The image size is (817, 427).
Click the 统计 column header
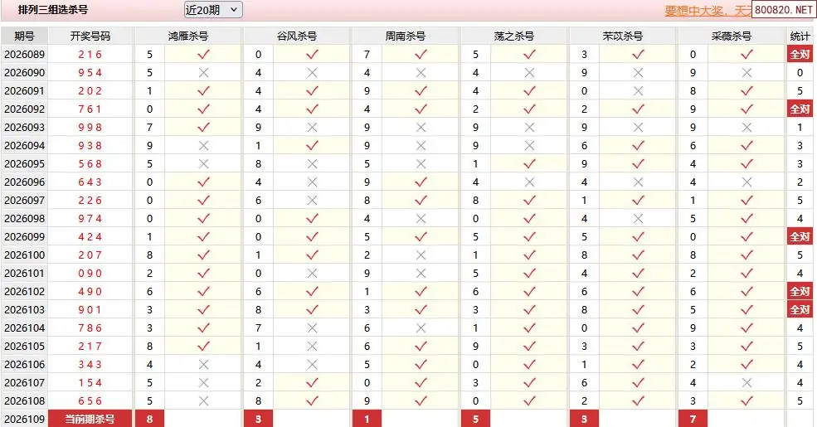pos(800,36)
